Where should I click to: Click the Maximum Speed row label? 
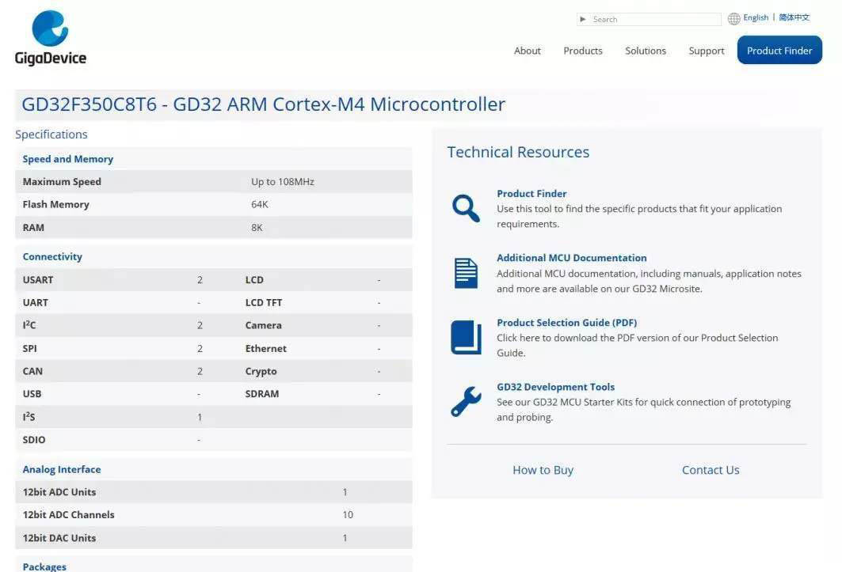click(x=62, y=182)
